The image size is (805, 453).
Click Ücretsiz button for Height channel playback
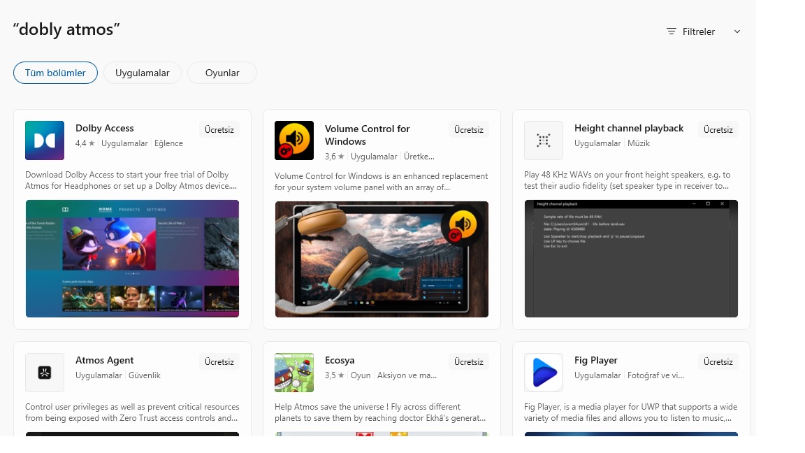pos(718,130)
